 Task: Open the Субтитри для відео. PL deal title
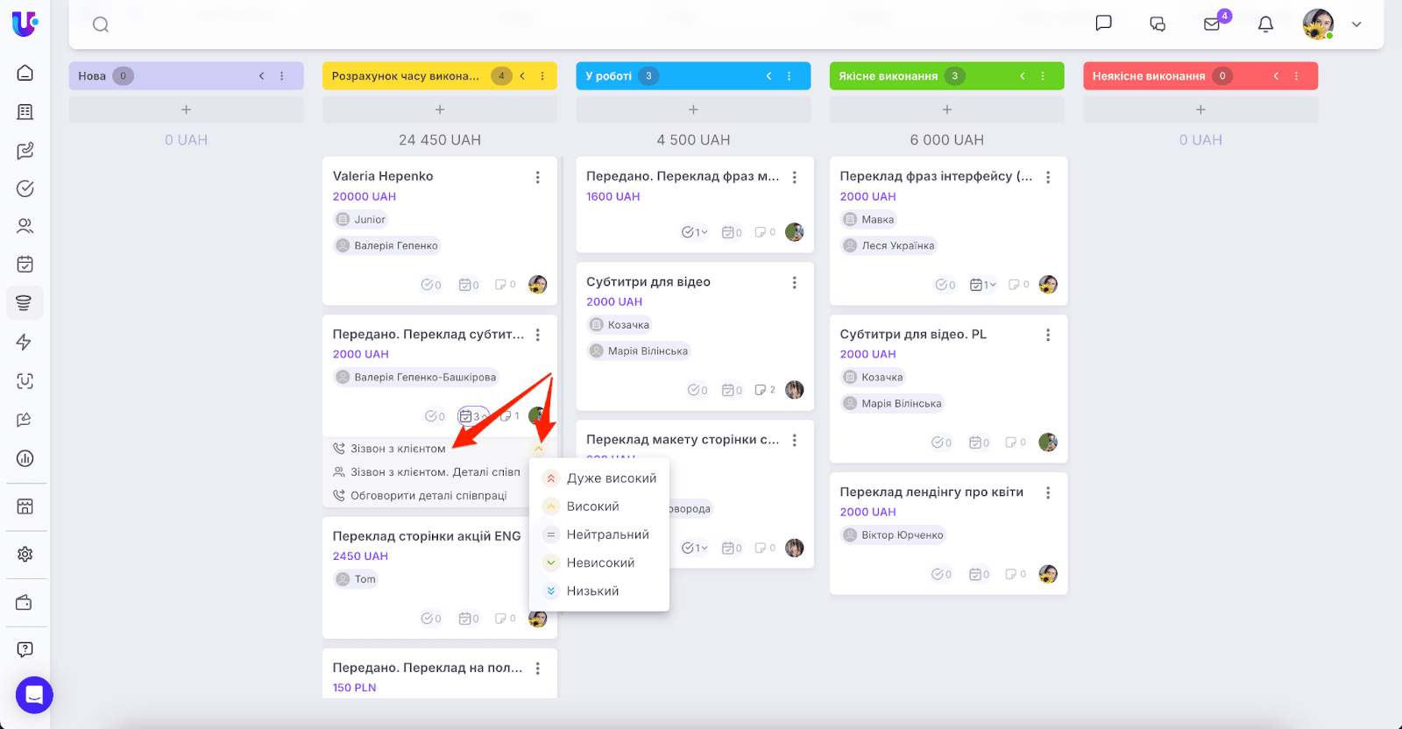click(913, 335)
